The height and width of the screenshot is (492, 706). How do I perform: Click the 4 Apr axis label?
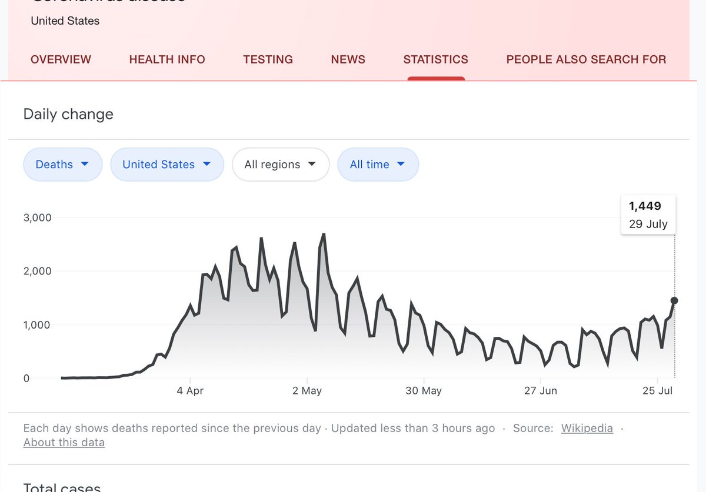coord(190,390)
